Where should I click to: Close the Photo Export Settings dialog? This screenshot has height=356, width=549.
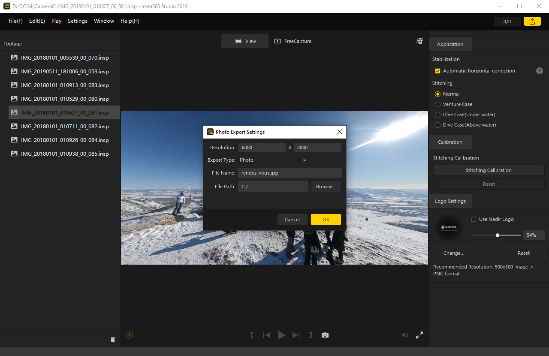(x=340, y=132)
